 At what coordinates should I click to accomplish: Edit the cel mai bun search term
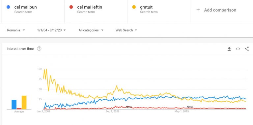[25, 7]
